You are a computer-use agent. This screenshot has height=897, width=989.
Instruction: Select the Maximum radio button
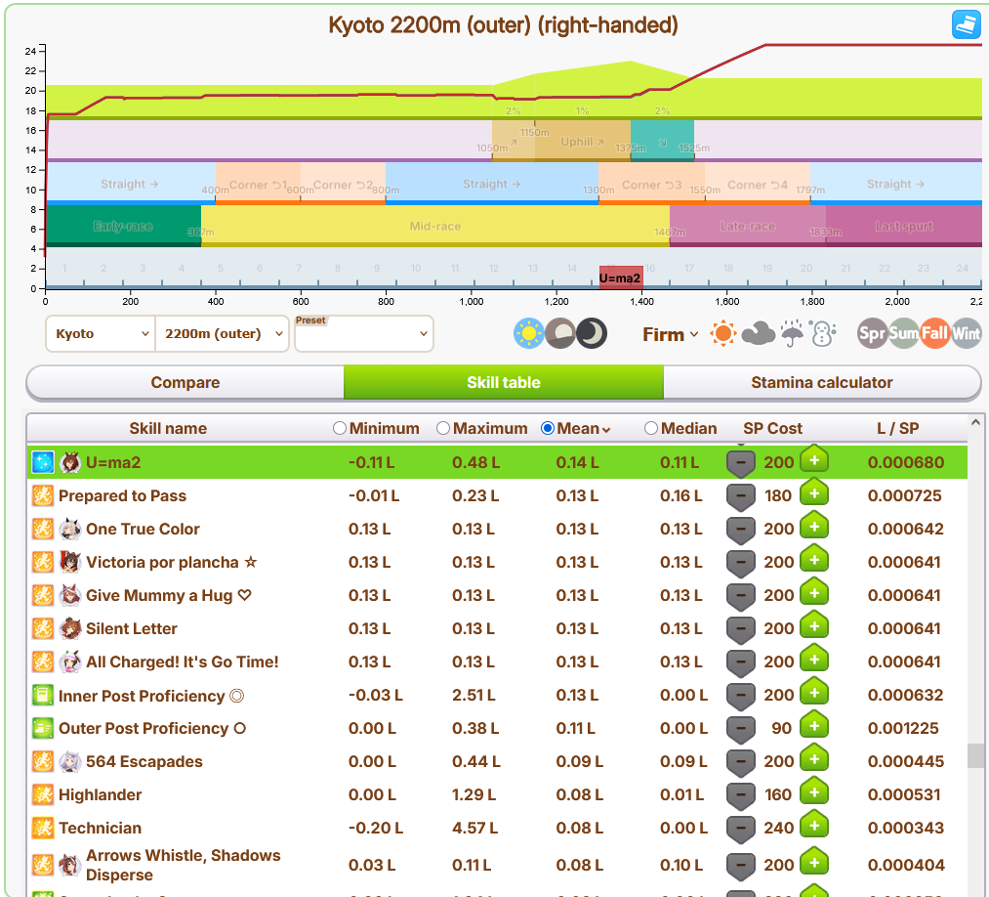pos(443,428)
